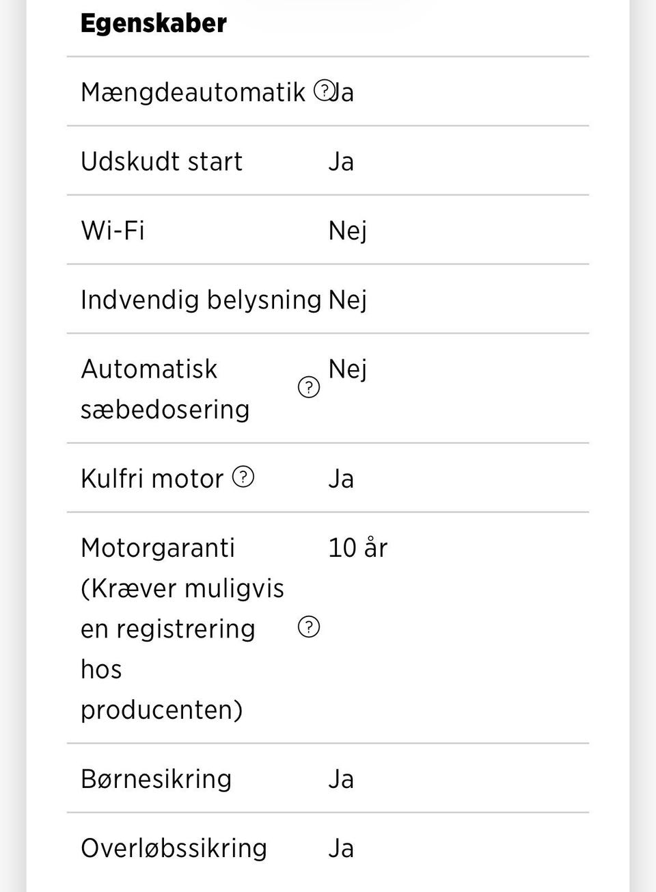Click help icon beside Automatisk sæbedosering
This screenshot has height=892, width=656.
(x=309, y=388)
